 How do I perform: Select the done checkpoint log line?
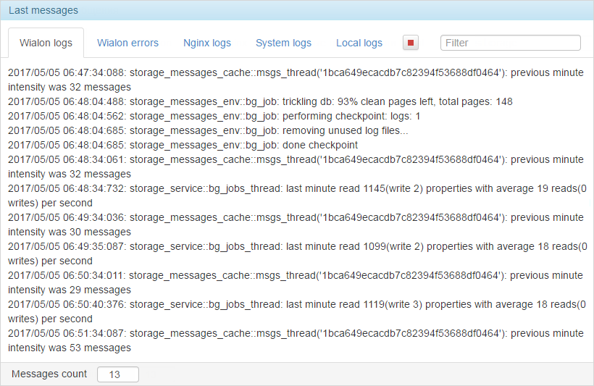click(x=183, y=145)
